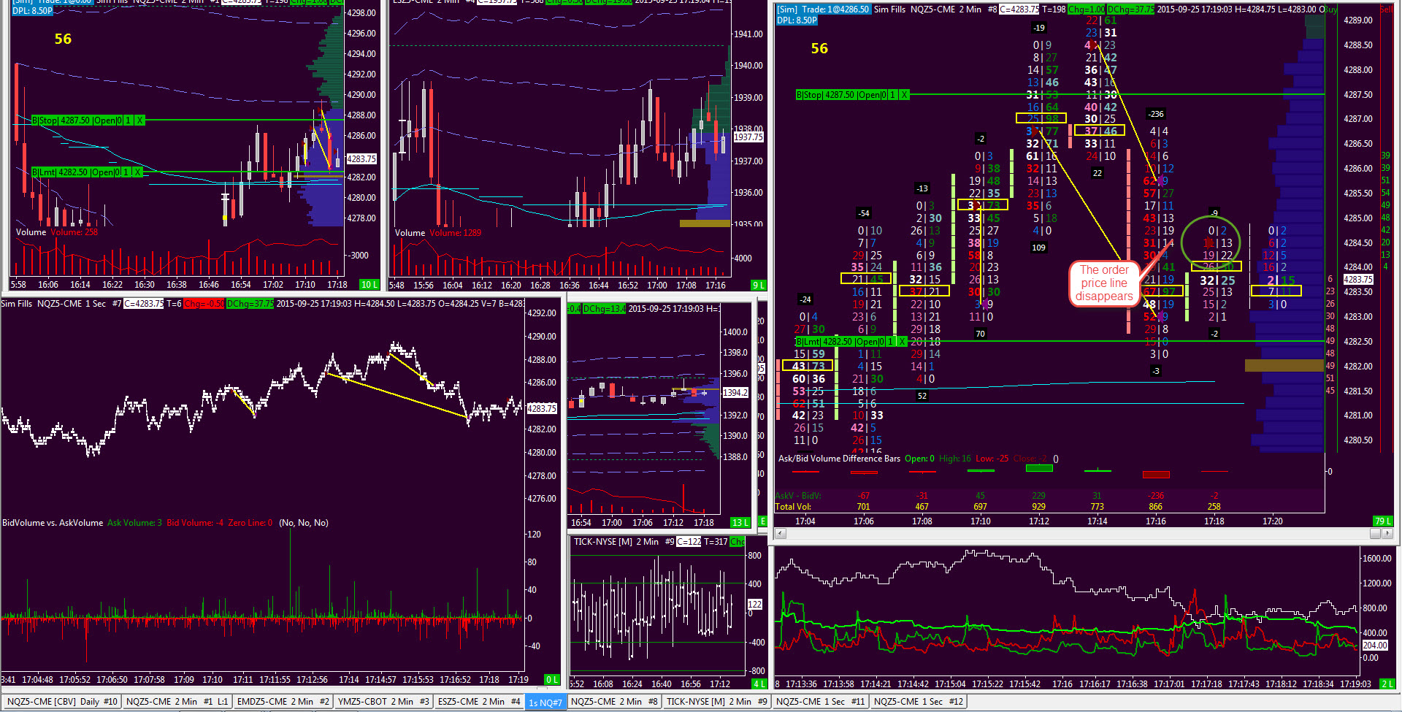Image resolution: width=1402 pixels, height=712 pixels.
Task: Click the 79 L indicator in the footprint chart corner
Action: [1383, 521]
